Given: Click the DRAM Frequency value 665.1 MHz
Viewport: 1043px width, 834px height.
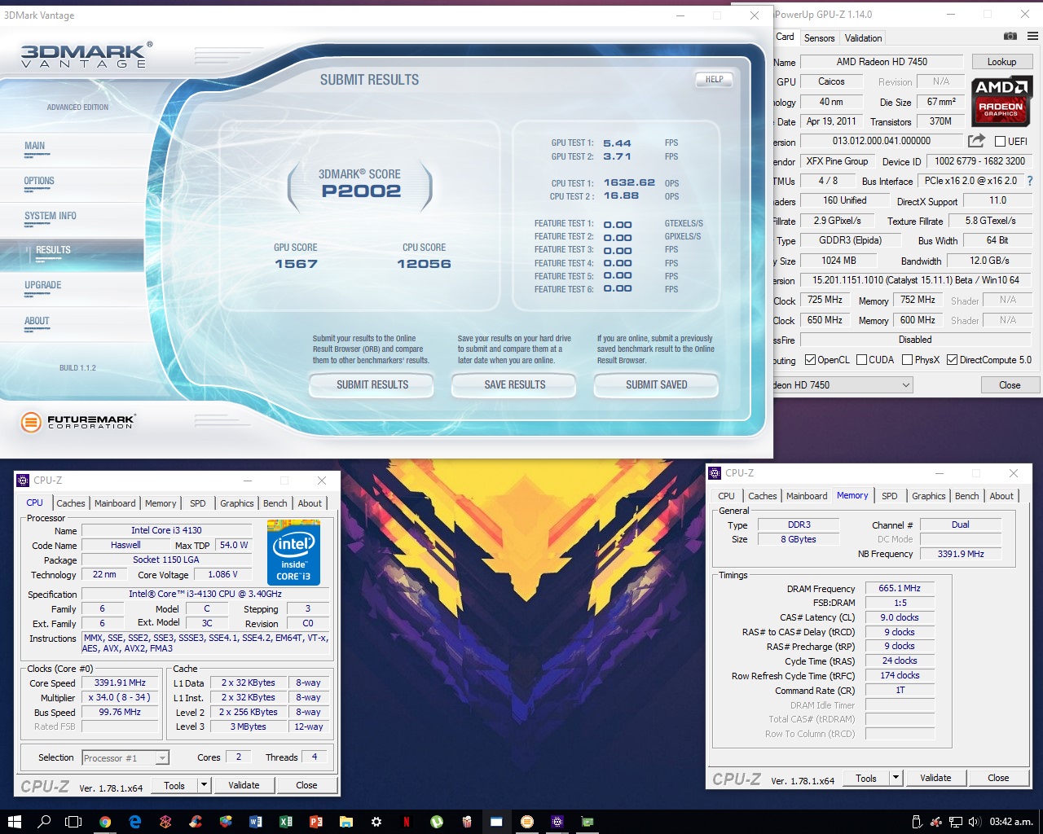Looking at the screenshot, I should [x=900, y=588].
